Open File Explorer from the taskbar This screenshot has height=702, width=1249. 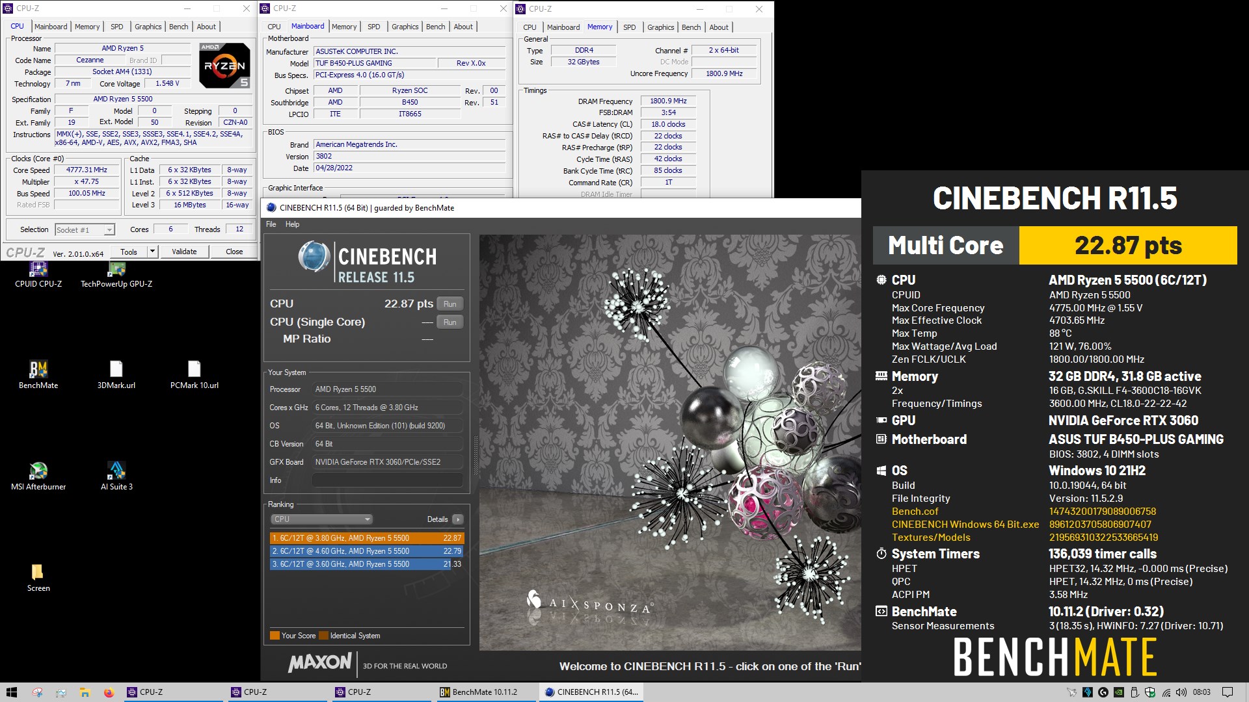pyautogui.click(x=85, y=692)
